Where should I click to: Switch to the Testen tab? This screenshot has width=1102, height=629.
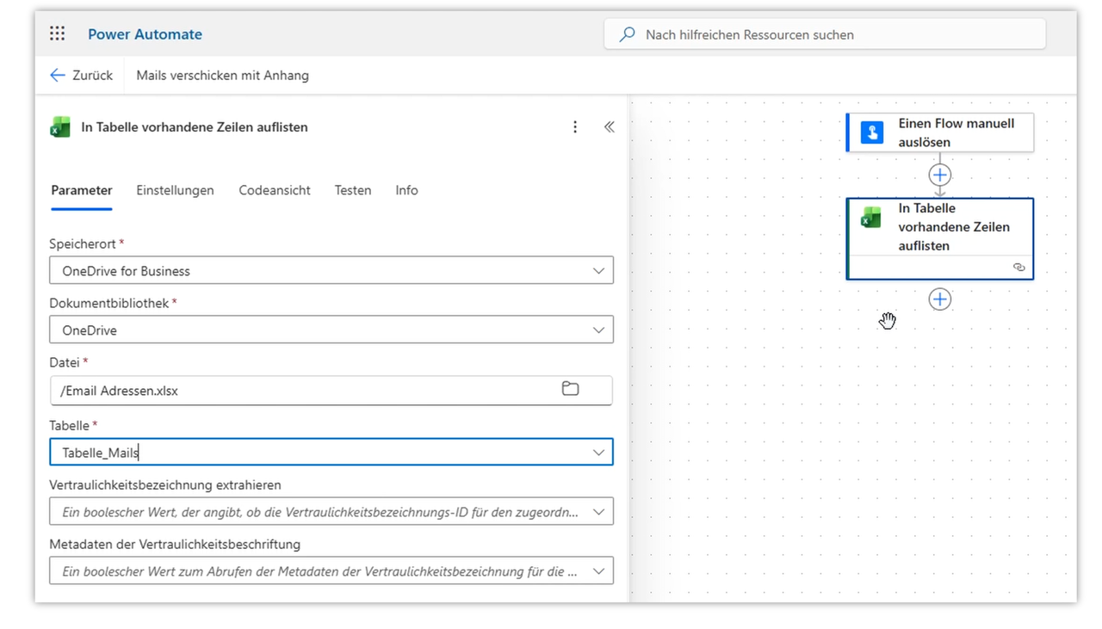click(353, 190)
